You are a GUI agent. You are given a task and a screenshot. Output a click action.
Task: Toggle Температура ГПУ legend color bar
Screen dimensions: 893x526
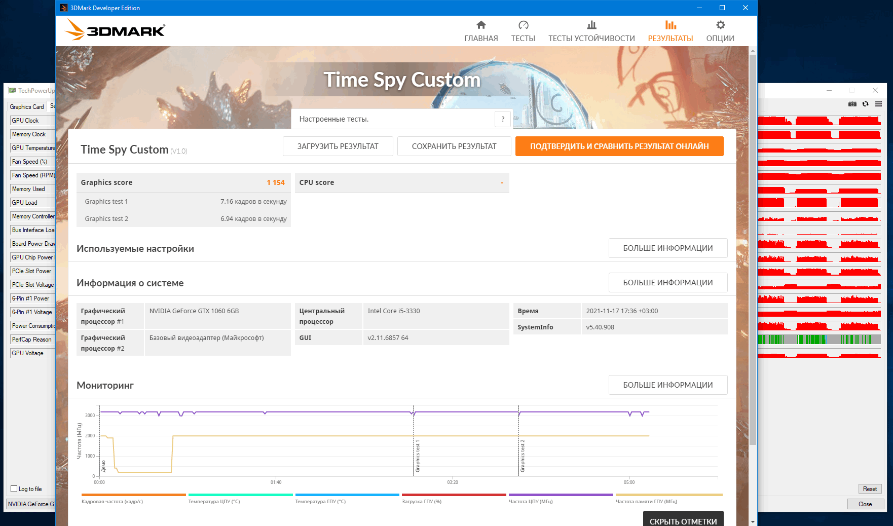(347, 495)
